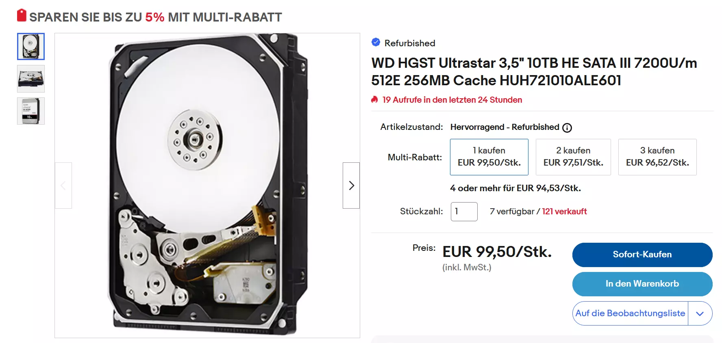The width and height of the screenshot is (722, 343).
Task: Click the Refurbished label text at top
Action: tap(410, 43)
